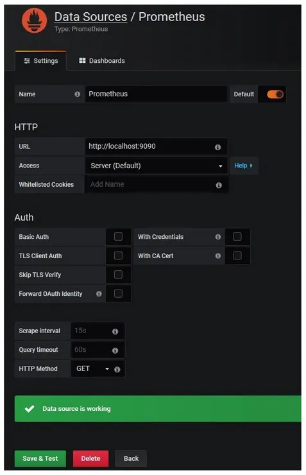Screen dimensions: 306x475
Task: Click the Name input field with Prometheus
Action: [156, 94]
